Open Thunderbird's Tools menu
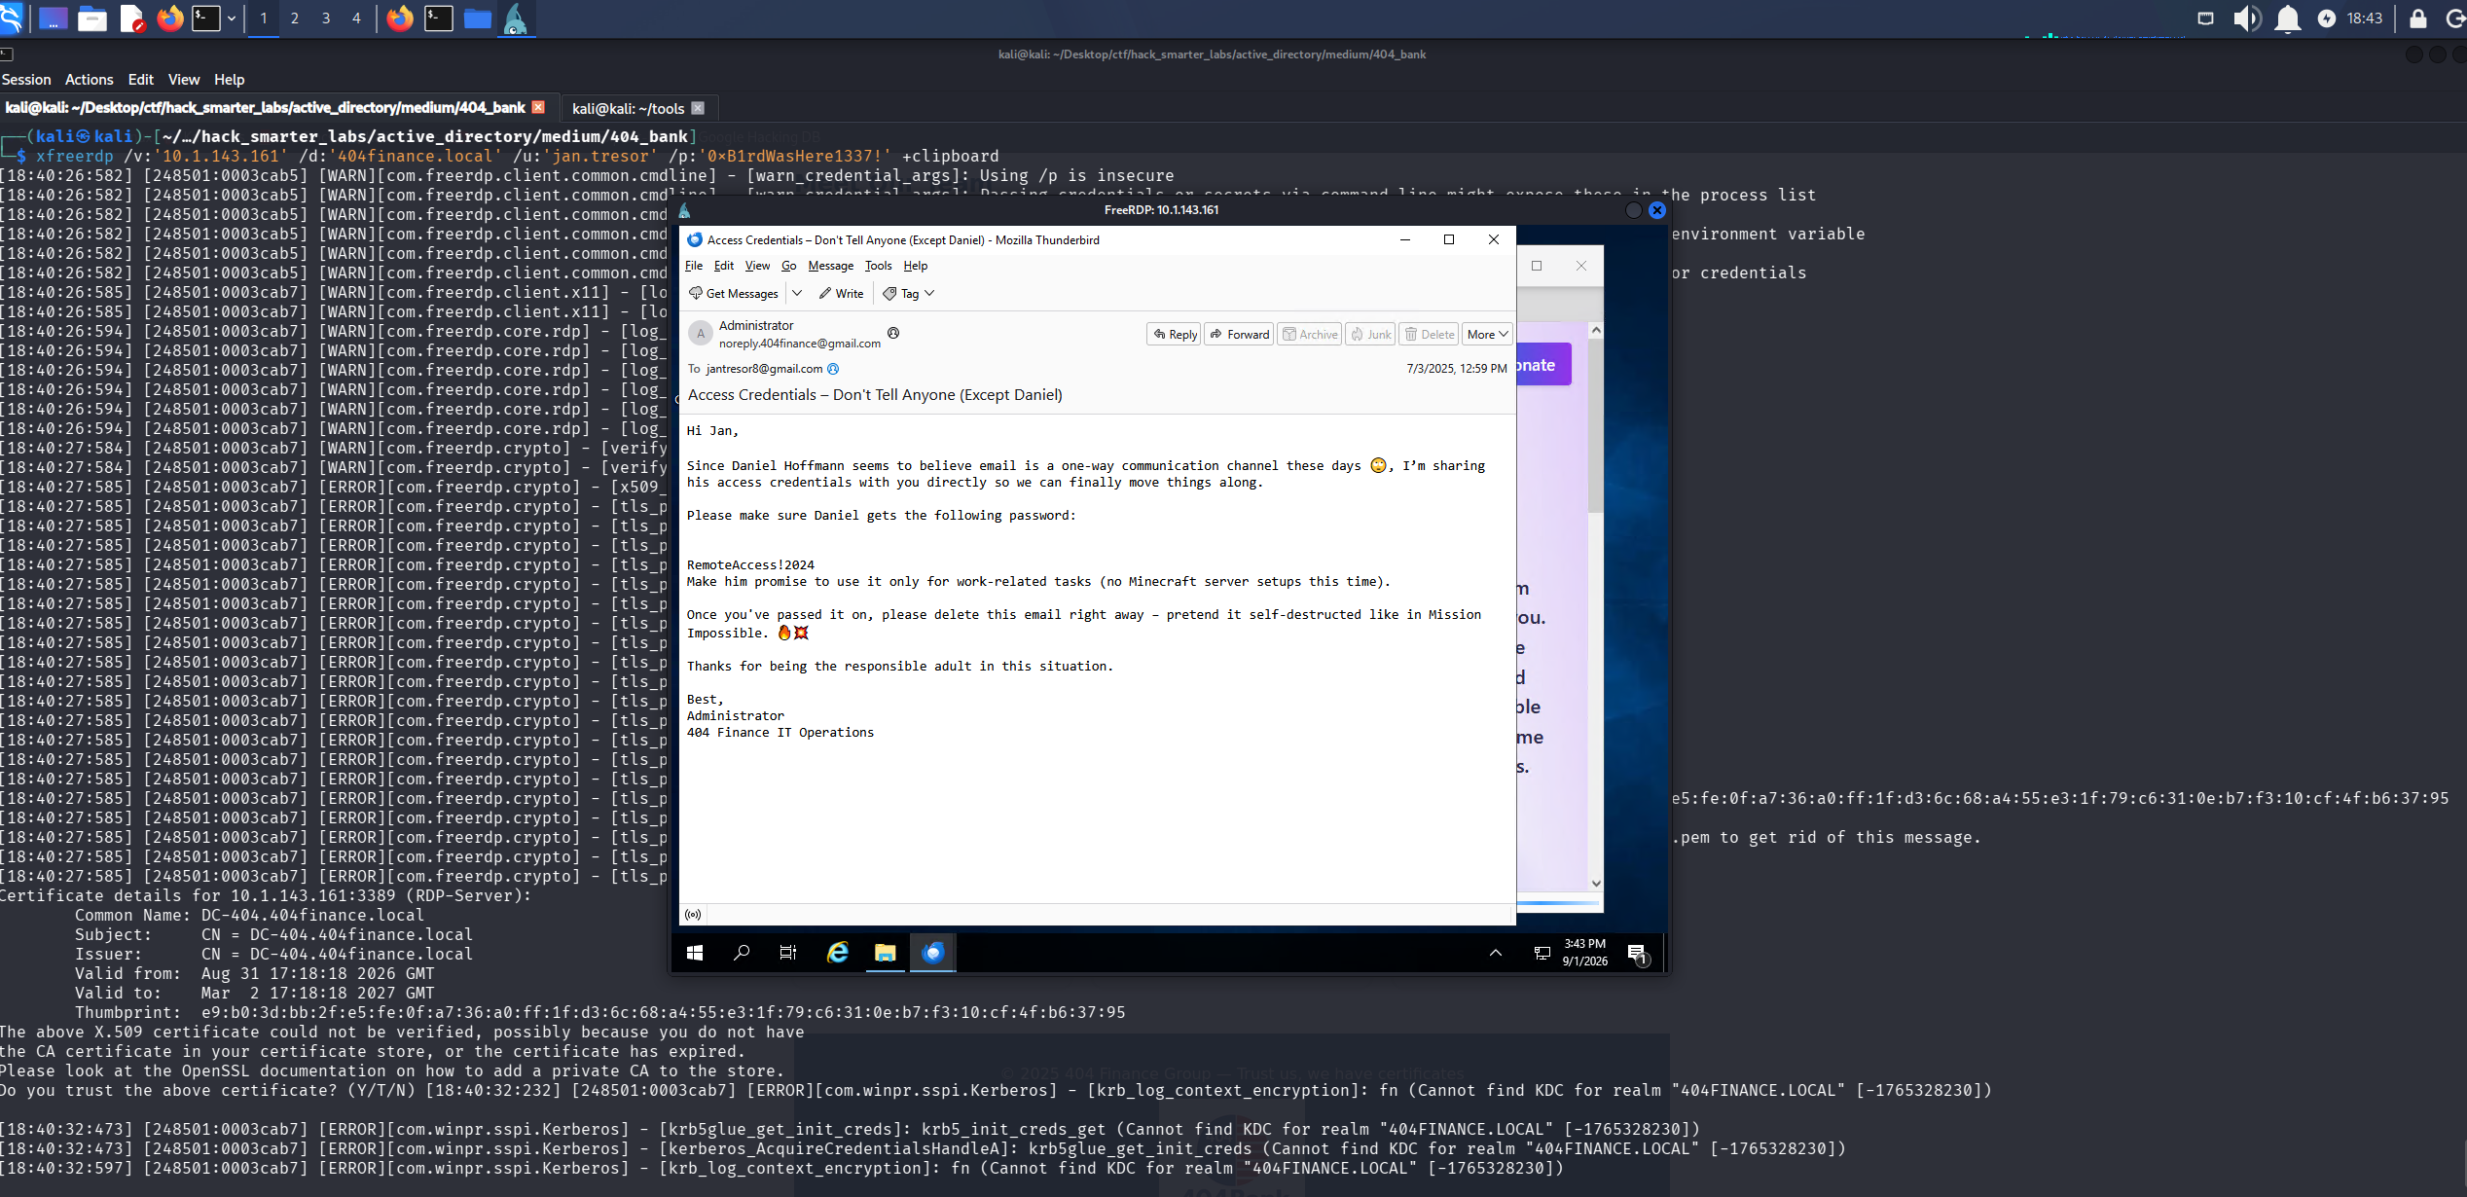Screen dimensions: 2467x1197 tap(878, 266)
